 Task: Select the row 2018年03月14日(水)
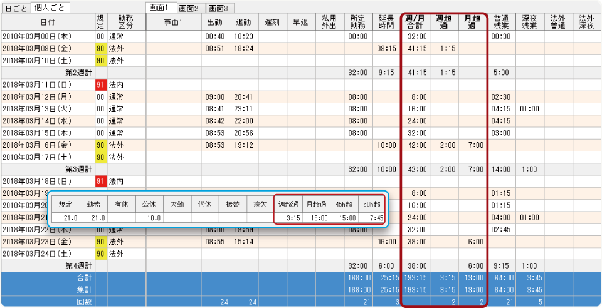coord(301,121)
